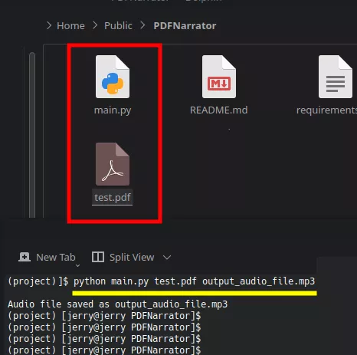357x355 pixels.
Task: Expand the chevron between Home and Public
Action: (x=95, y=25)
